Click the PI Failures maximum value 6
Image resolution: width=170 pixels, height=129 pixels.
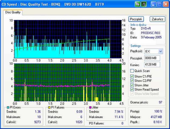point(81,117)
